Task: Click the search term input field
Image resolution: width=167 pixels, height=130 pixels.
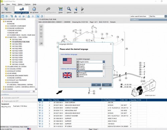Action: coord(139,16)
